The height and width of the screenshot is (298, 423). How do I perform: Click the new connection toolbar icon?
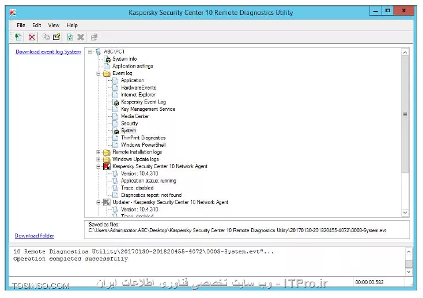[18, 37]
